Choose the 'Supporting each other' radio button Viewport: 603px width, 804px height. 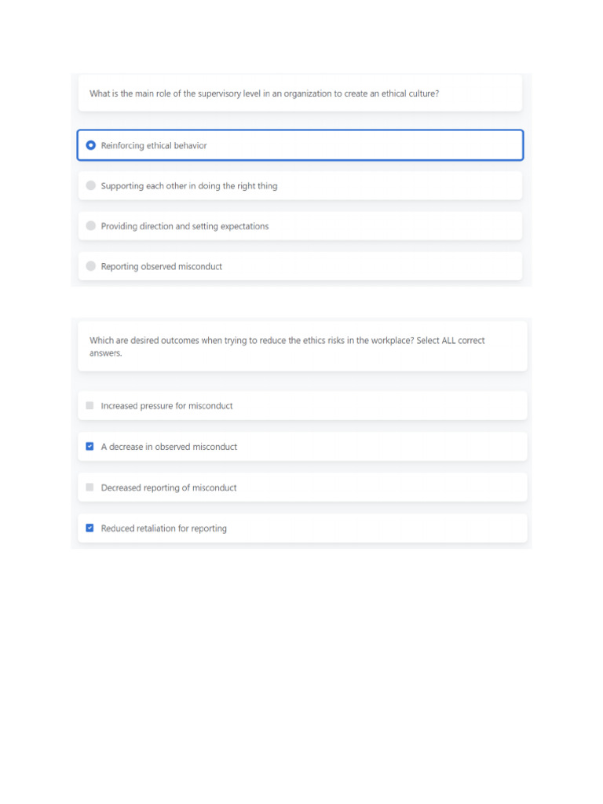[x=91, y=186]
